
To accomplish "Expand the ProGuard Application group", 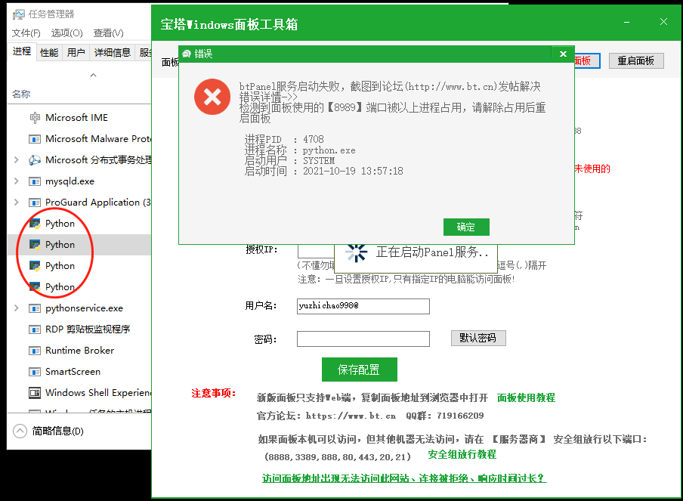I will (x=17, y=203).
